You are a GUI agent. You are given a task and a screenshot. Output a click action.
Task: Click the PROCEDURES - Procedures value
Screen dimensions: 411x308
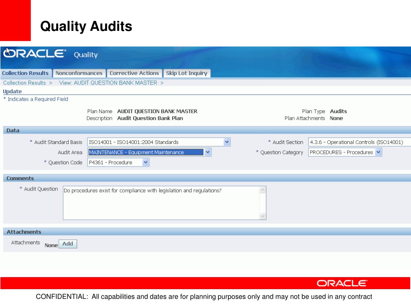coord(342,152)
